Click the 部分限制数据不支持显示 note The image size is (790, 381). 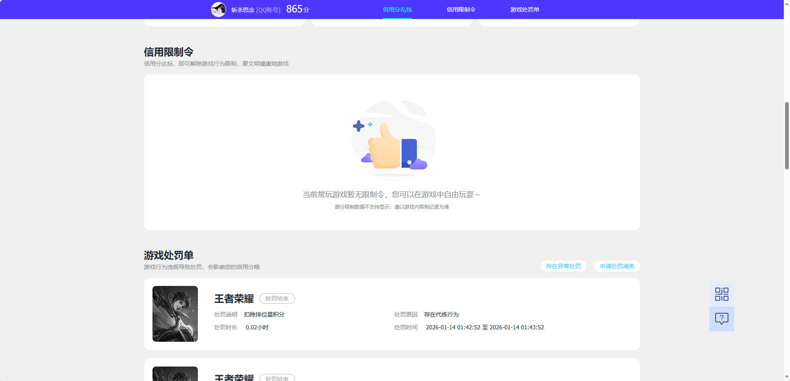pos(392,207)
